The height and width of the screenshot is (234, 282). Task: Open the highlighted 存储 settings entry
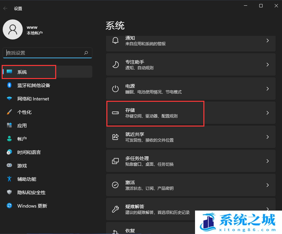[156, 113]
